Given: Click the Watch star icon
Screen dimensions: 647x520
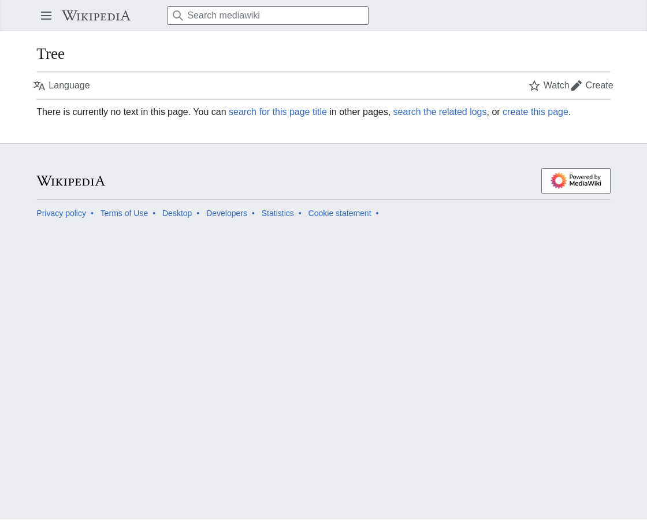Looking at the screenshot, I should [x=534, y=86].
